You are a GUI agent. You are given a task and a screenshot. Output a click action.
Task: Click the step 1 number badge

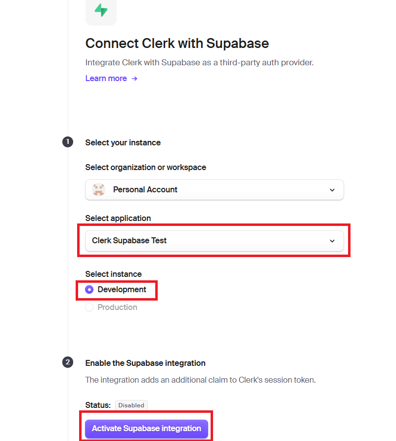point(68,142)
